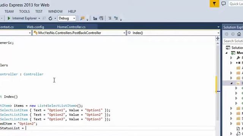Open the feedback speech bubble icon
The width and height of the screenshot is (243, 136).
224,3
